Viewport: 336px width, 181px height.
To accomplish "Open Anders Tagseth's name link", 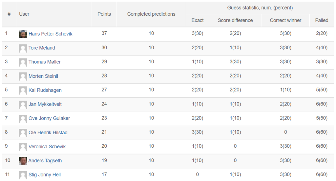I will pos(45,161).
